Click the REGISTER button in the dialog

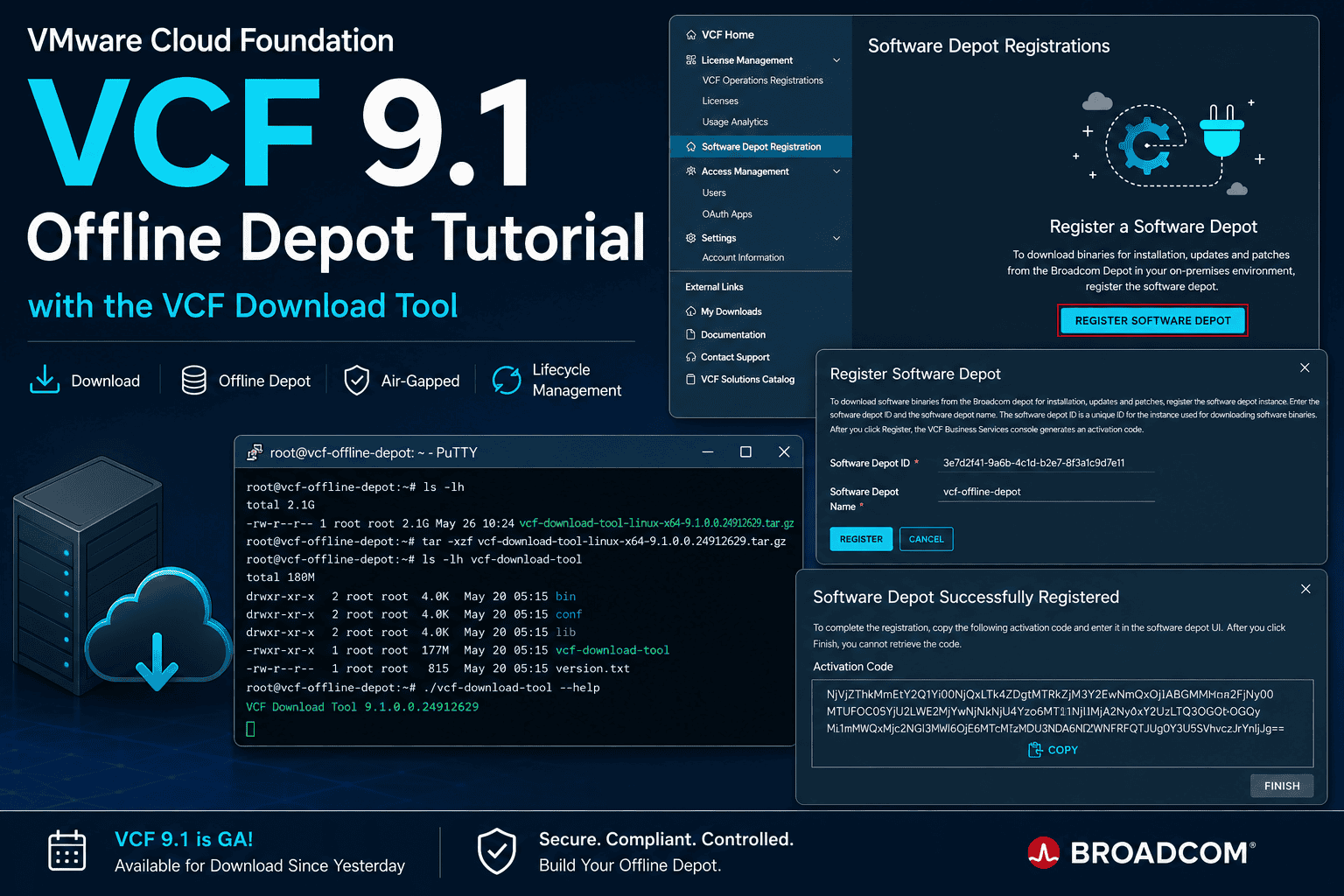[x=861, y=539]
